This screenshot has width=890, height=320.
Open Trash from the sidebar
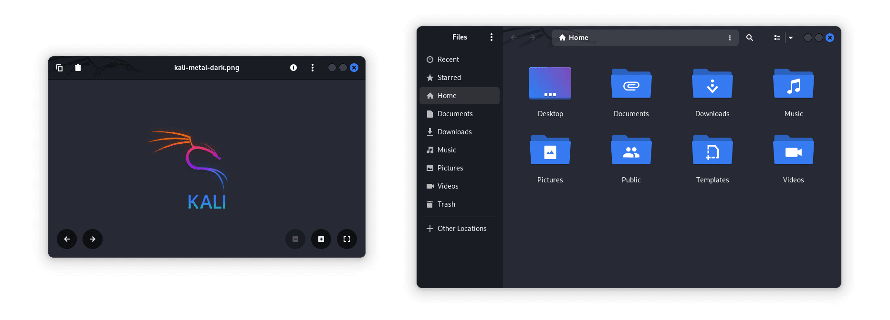pyautogui.click(x=446, y=204)
